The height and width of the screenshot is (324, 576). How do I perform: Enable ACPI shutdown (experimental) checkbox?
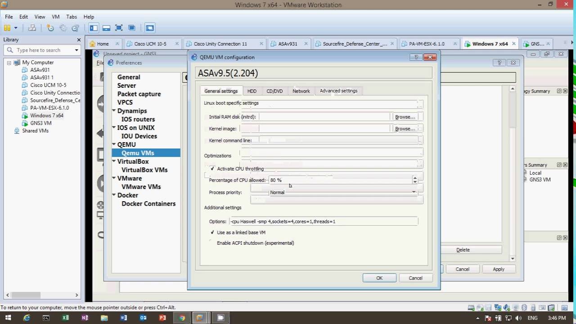click(x=212, y=243)
